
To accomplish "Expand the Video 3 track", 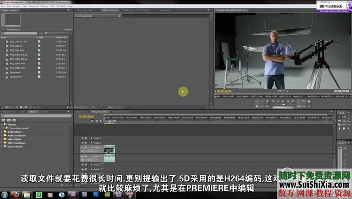I will click(92, 138).
